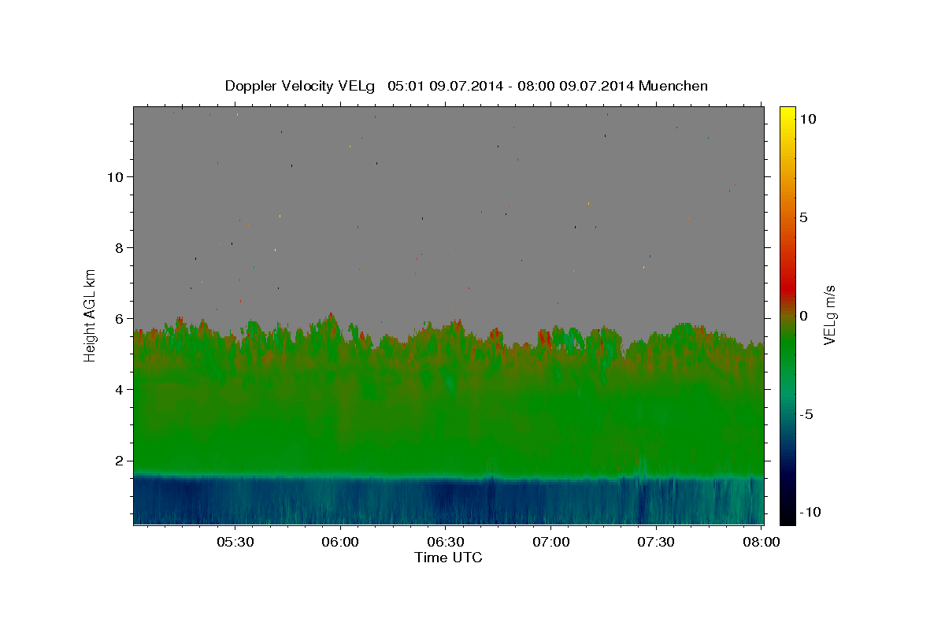Click the 05:30 time tick label
The width and height of the screenshot is (945, 630).
[x=235, y=542]
